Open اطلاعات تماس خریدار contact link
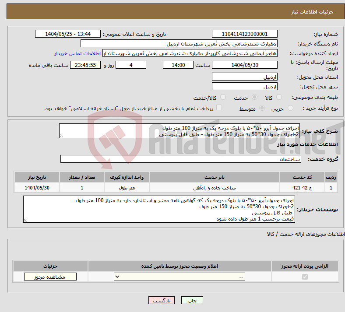 [77, 53]
